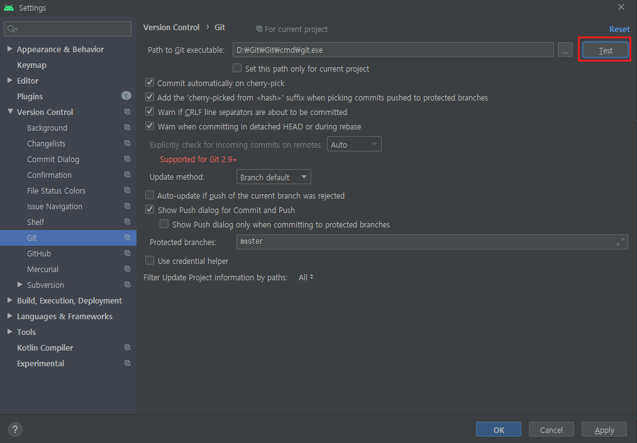
Task: Open the Commit Dialog settings page
Action: (x=53, y=159)
